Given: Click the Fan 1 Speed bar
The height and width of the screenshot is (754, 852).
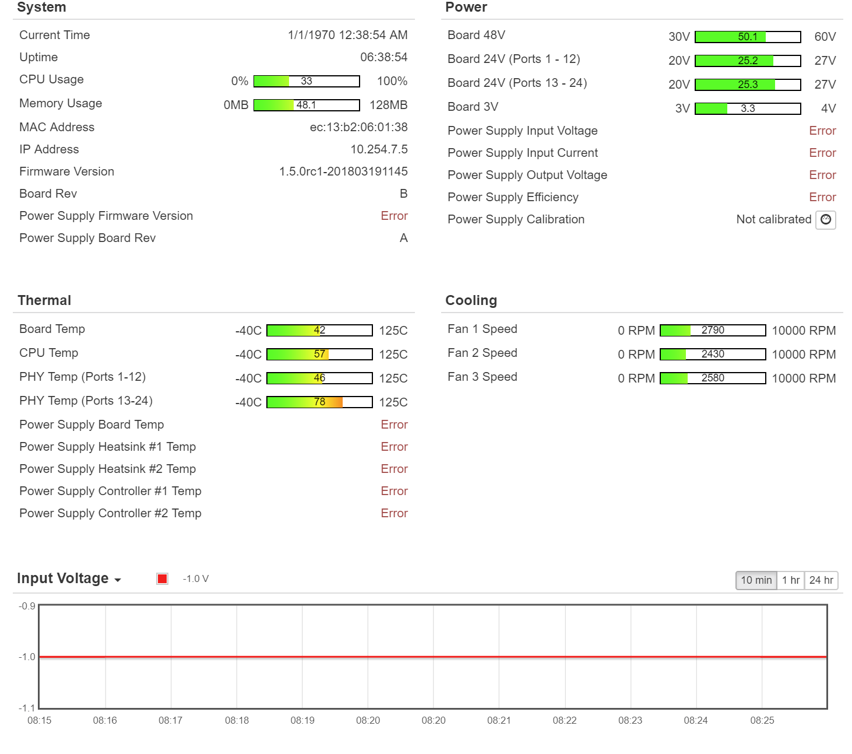Looking at the screenshot, I should pyautogui.click(x=713, y=331).
